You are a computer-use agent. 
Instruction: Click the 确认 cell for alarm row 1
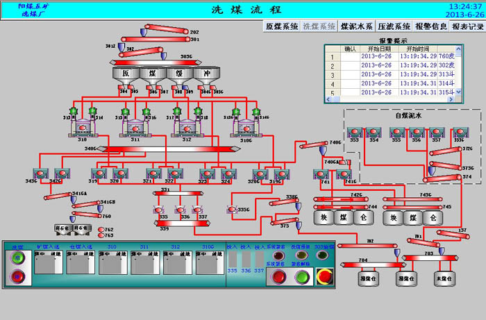pyautogui.click(x=351, y=57)
